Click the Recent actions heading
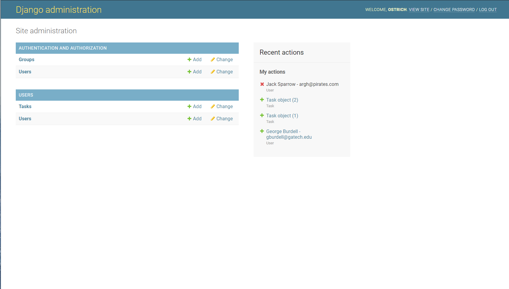 coord(282,53)
